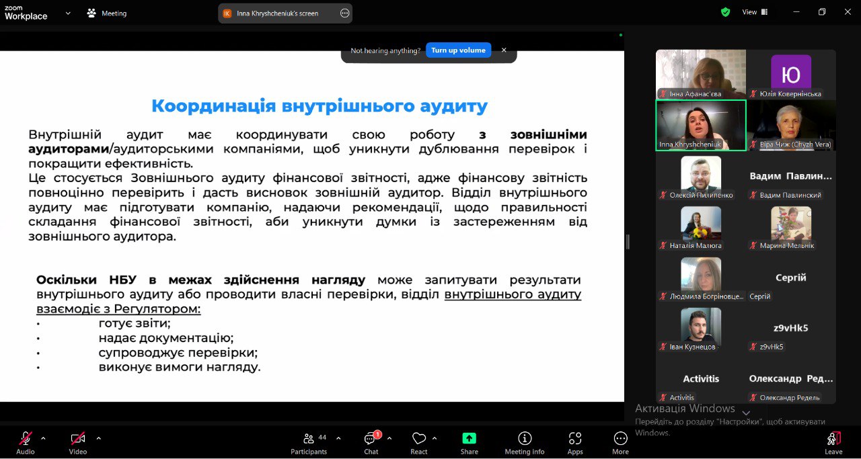The image size is (861, 459).
Task: Expand the audio options arrow
Action: pos(44,438)
